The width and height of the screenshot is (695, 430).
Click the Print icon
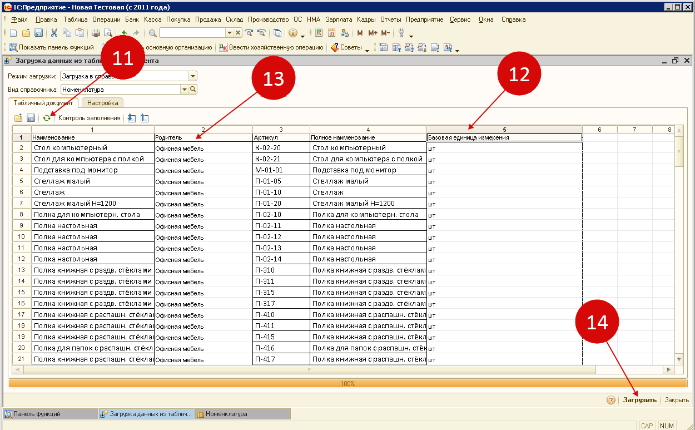pyautogui.click(x=96, y=33)
